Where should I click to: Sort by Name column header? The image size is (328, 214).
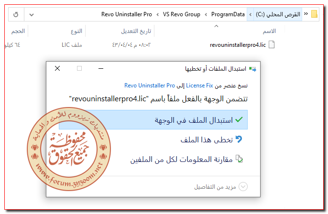pos(269,31)
